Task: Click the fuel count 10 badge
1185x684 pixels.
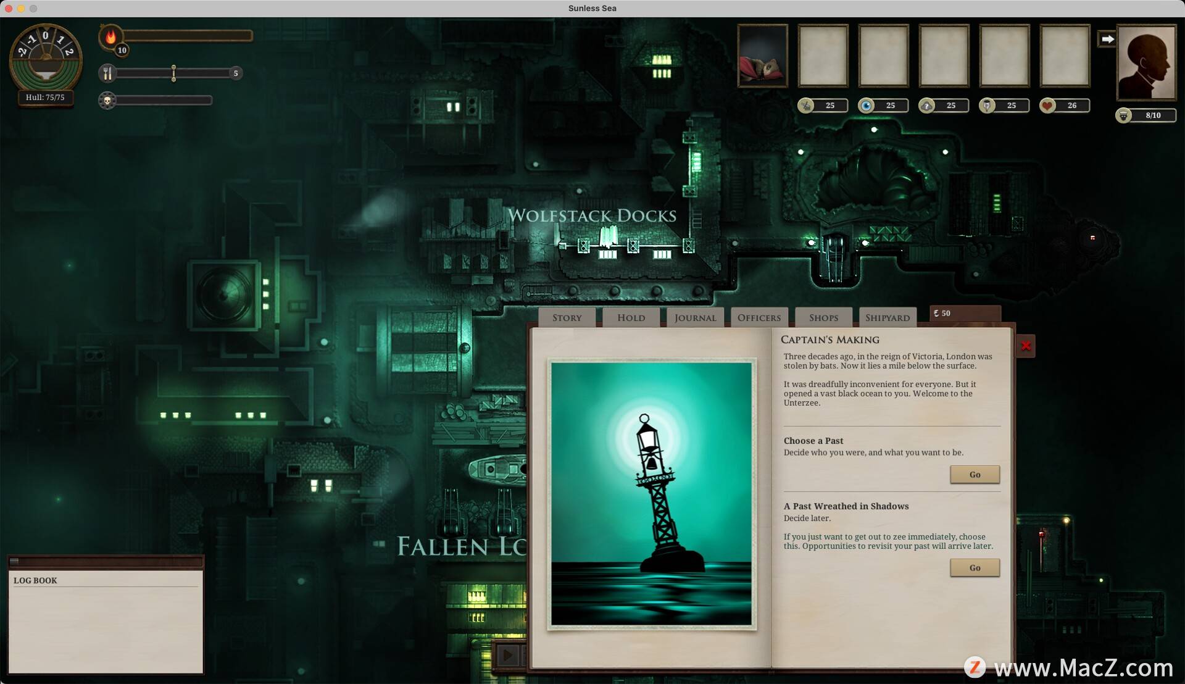Action: [x=122, y=51]
